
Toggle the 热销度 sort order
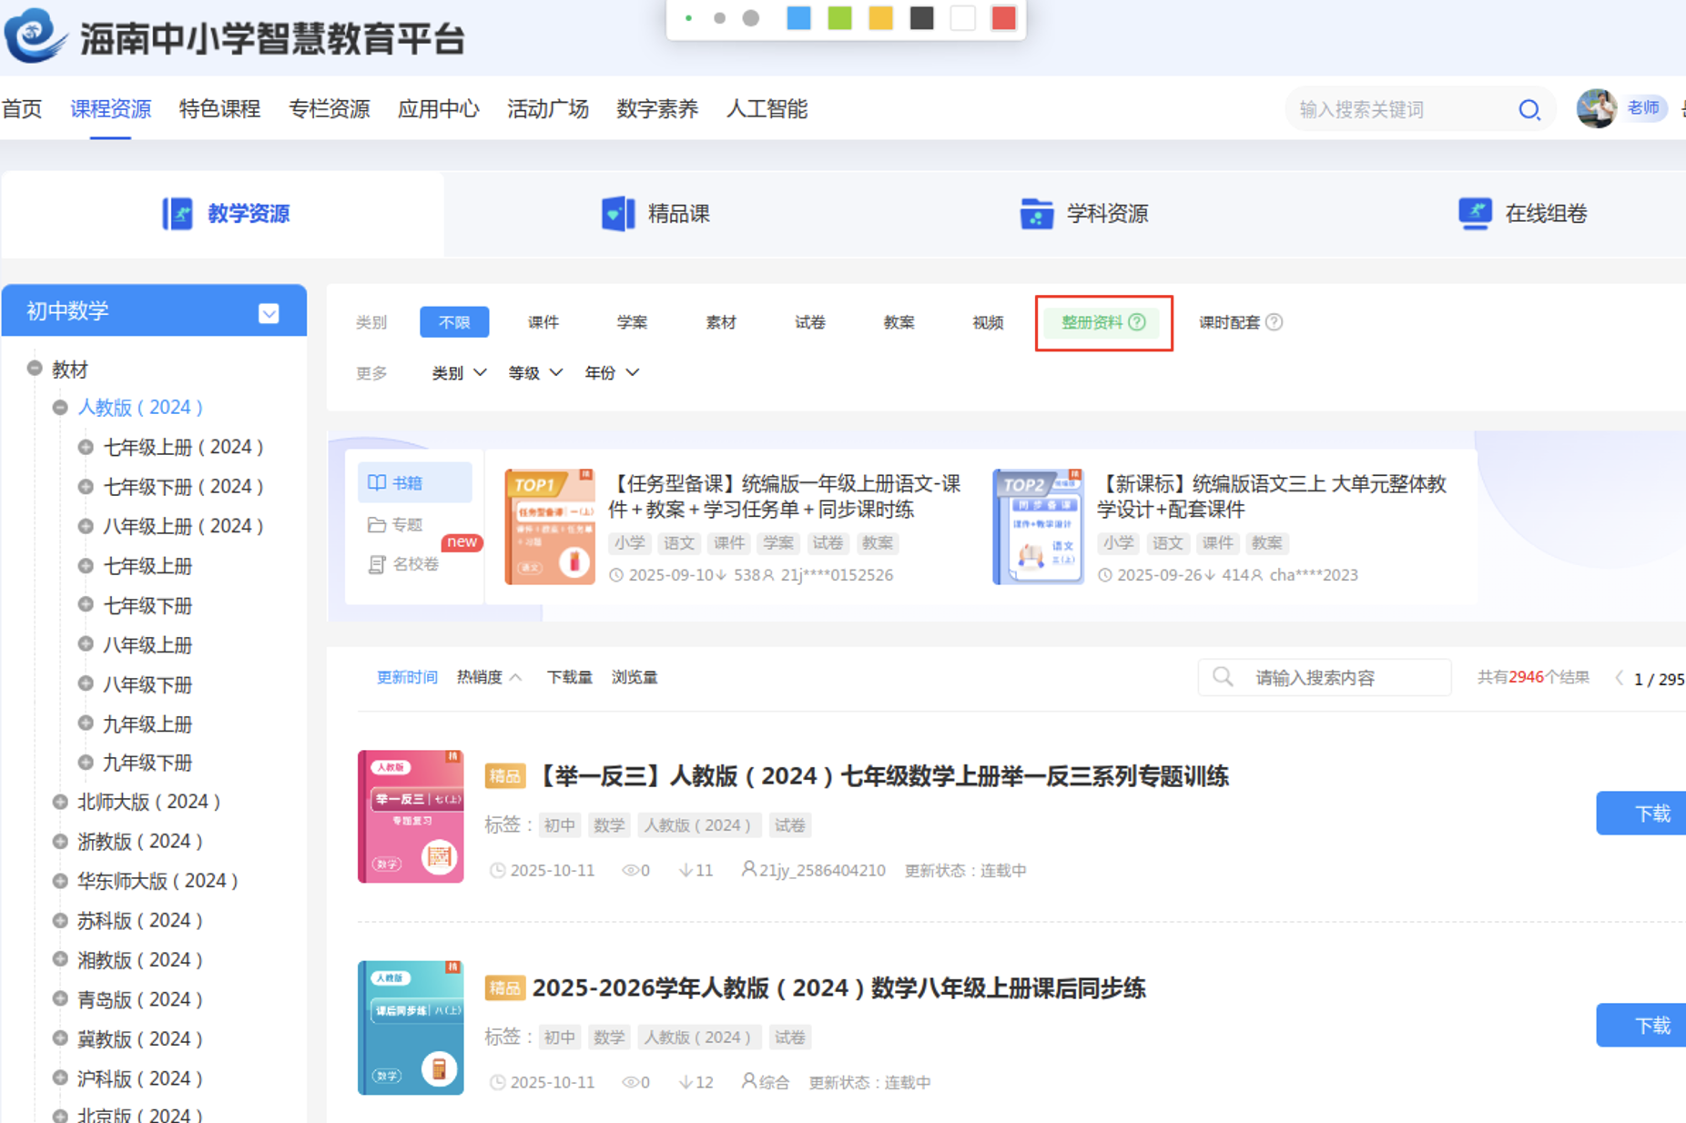coord(489,677)
